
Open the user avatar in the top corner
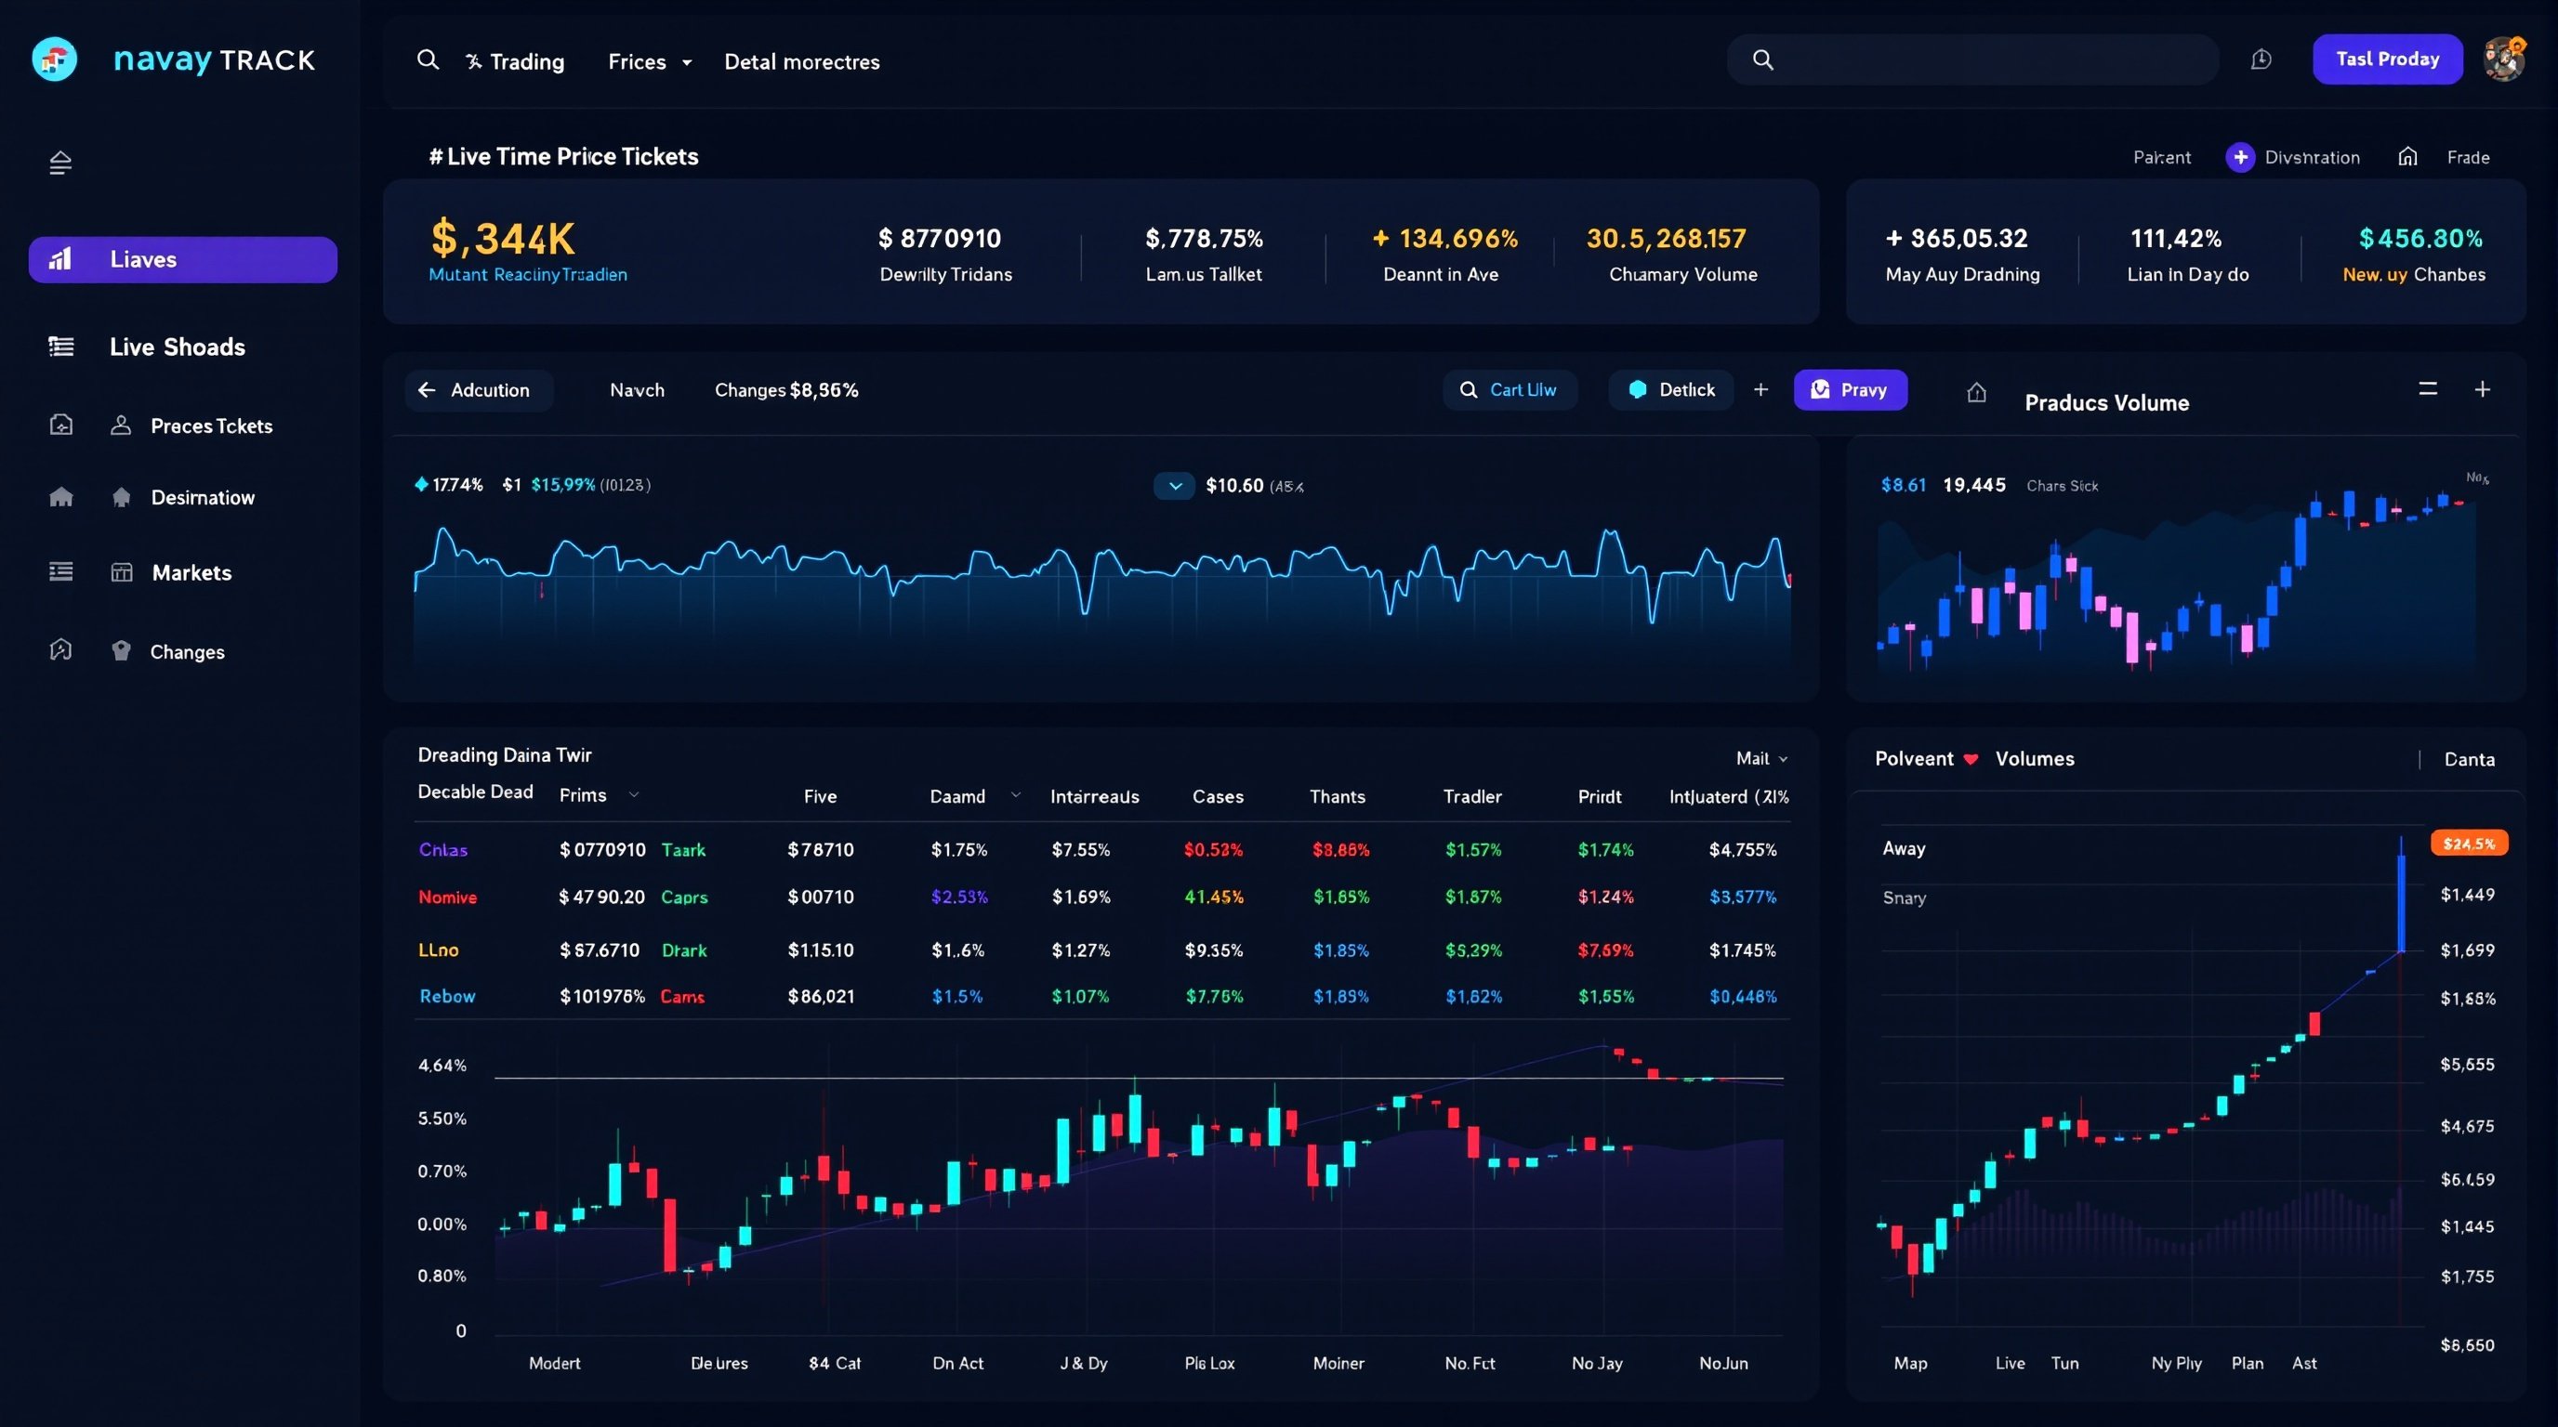pyautogui.click(x=2504, y=59)
